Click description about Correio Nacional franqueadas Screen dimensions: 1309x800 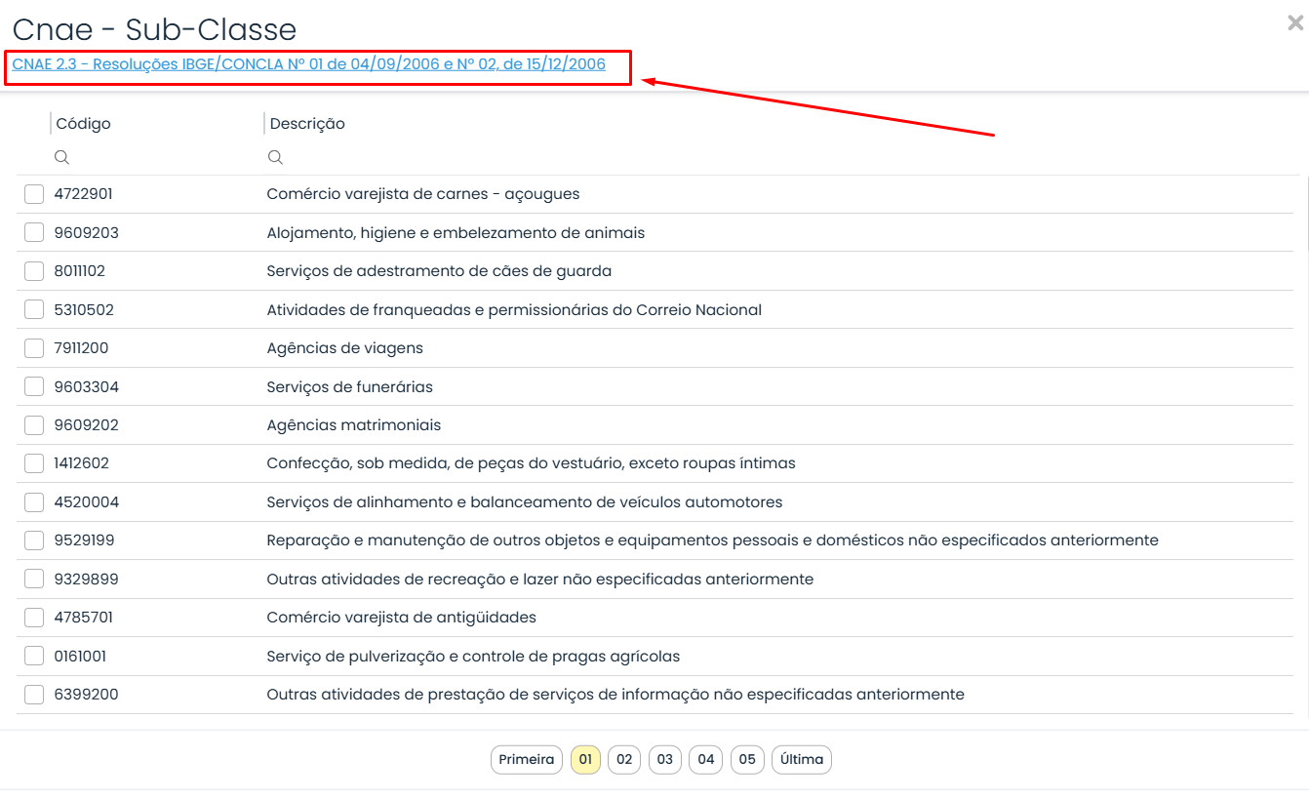[514, 310]
